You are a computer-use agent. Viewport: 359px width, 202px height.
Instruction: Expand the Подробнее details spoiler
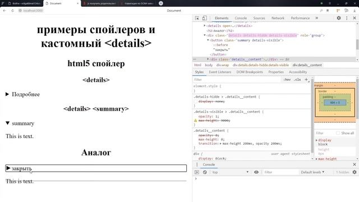pyautogui.click(x=22, y=94)
